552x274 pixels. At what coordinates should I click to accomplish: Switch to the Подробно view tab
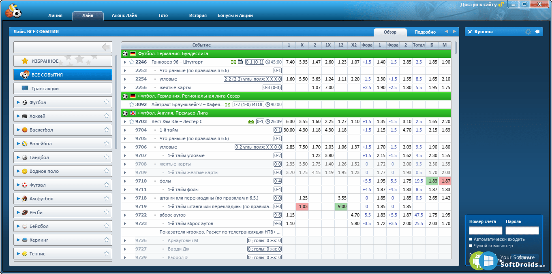(425, 32)
